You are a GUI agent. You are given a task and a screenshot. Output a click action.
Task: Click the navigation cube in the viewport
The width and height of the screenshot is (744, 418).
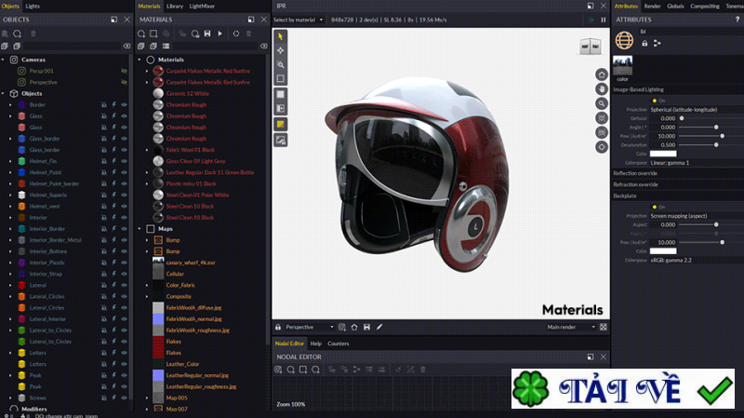(590, 47)
